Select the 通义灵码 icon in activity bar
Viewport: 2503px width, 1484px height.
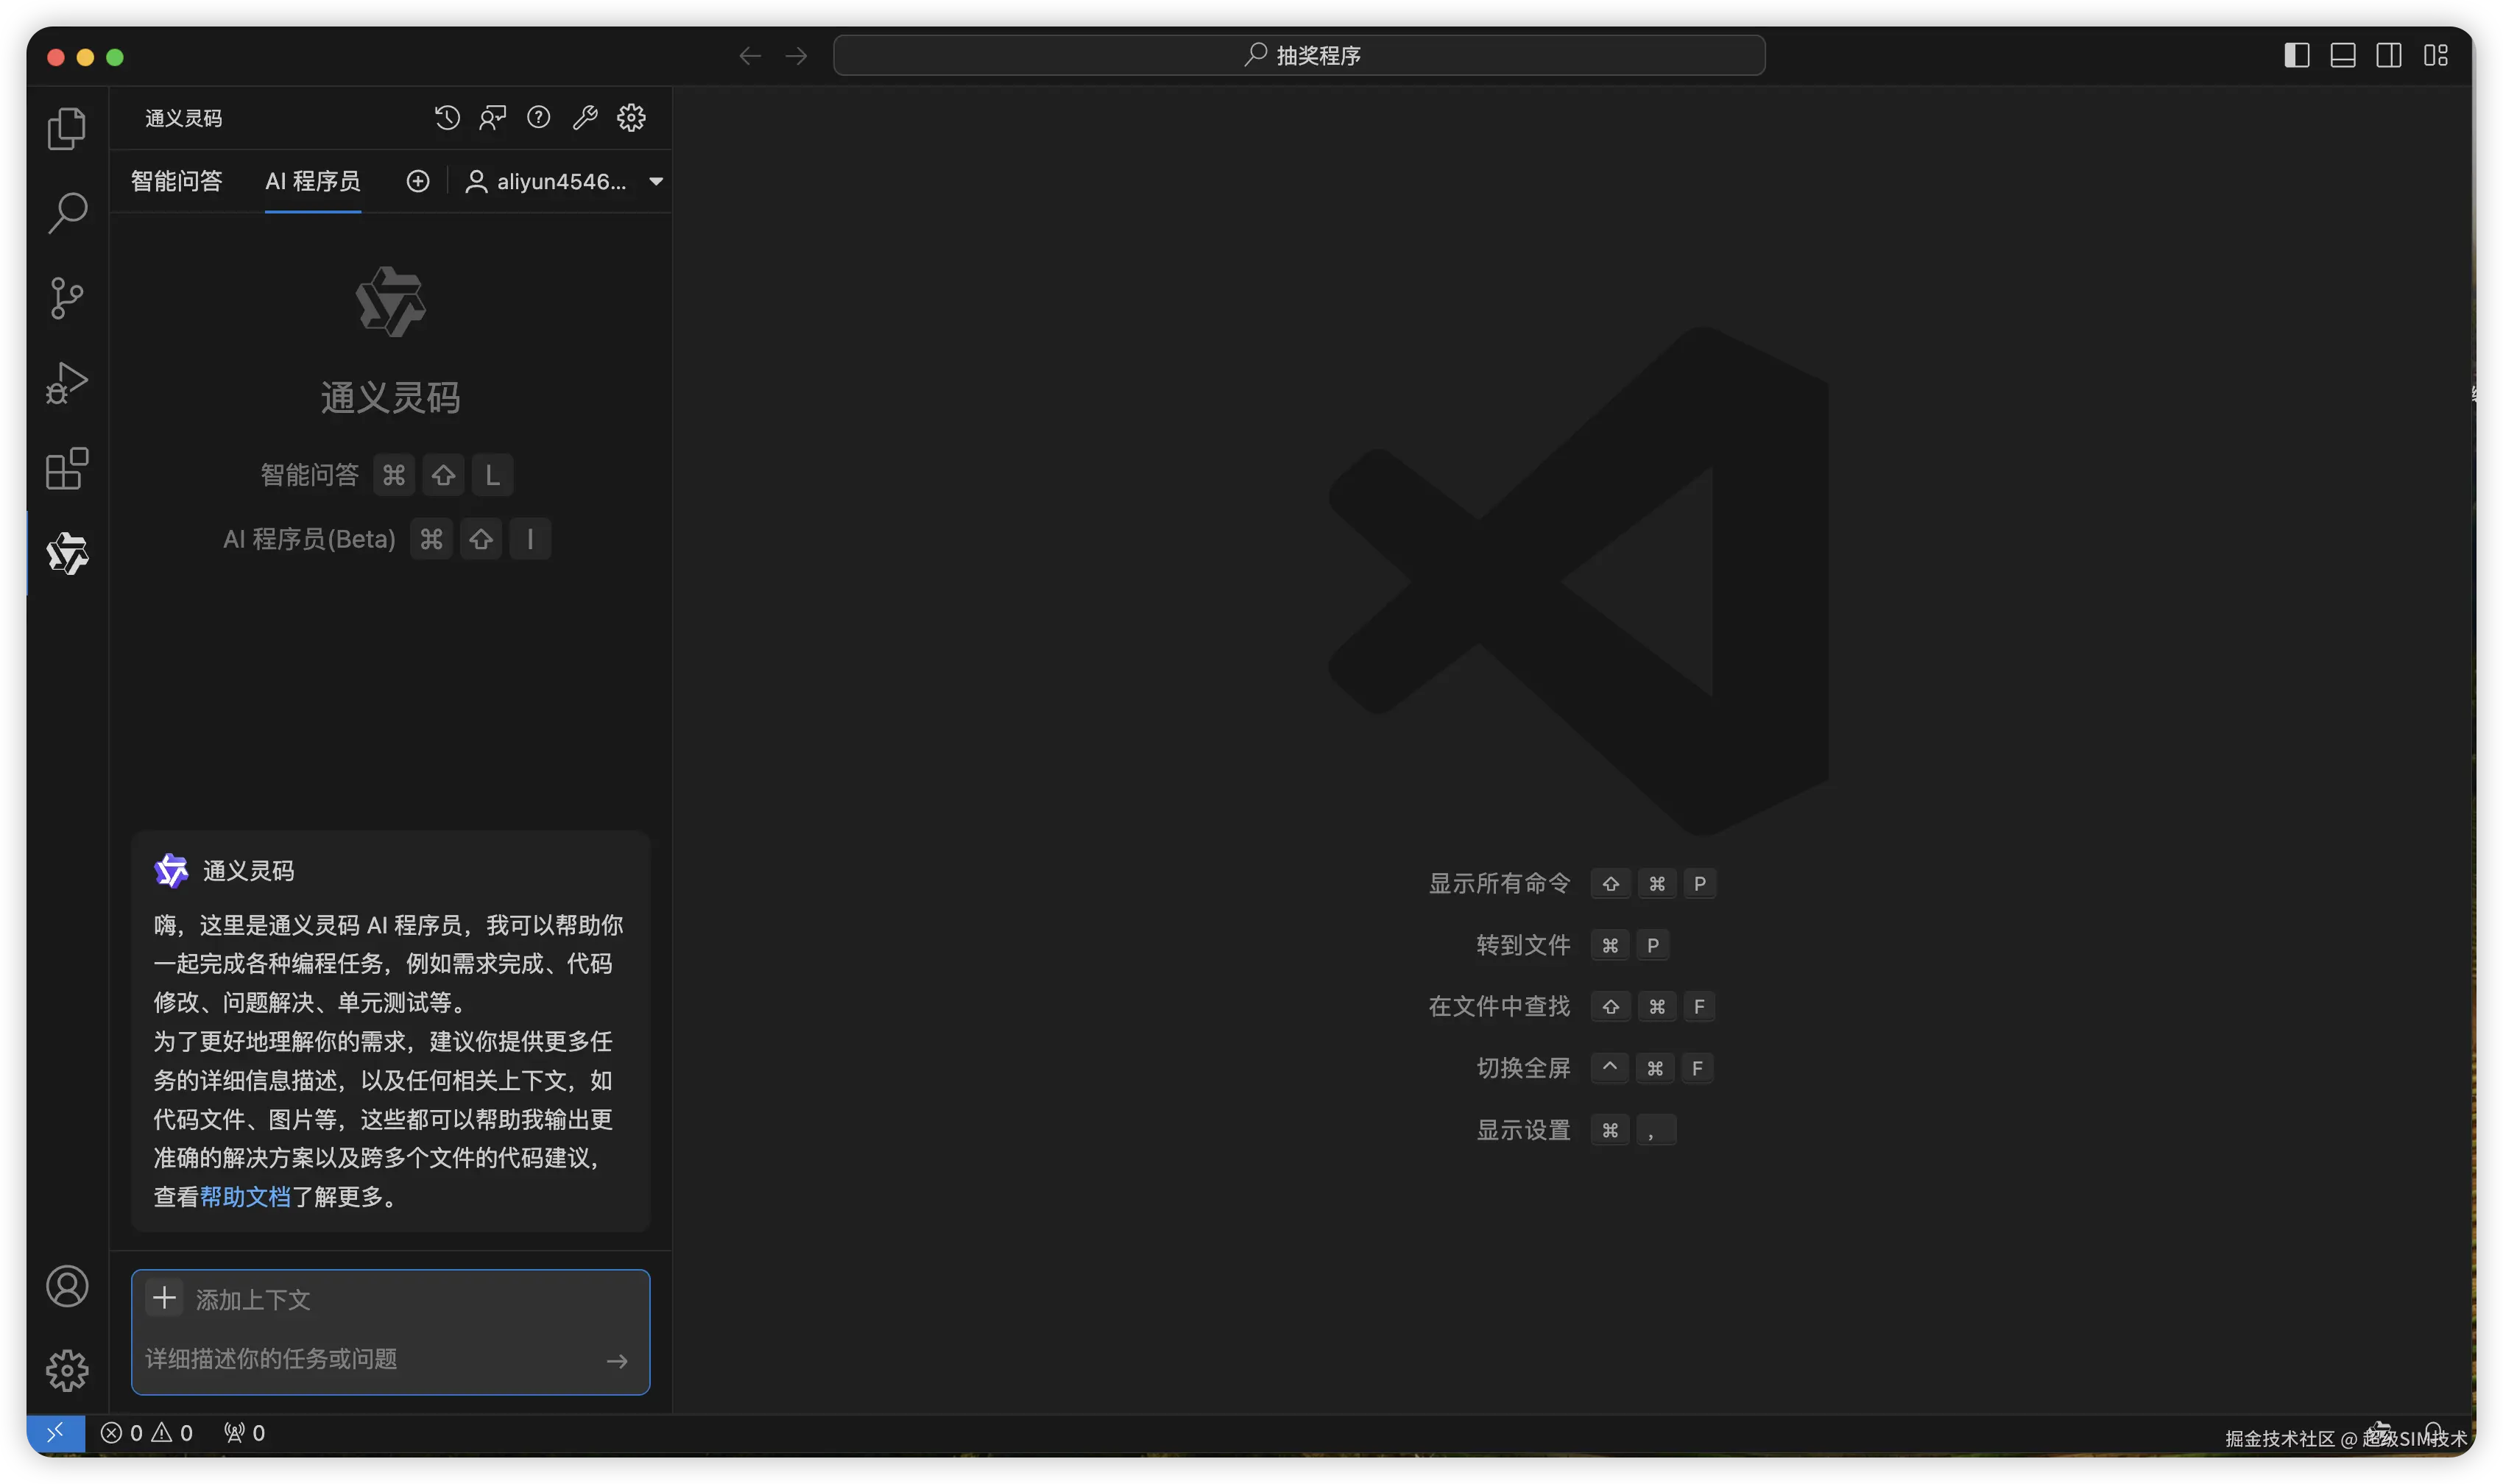click(x=67, y=553)
